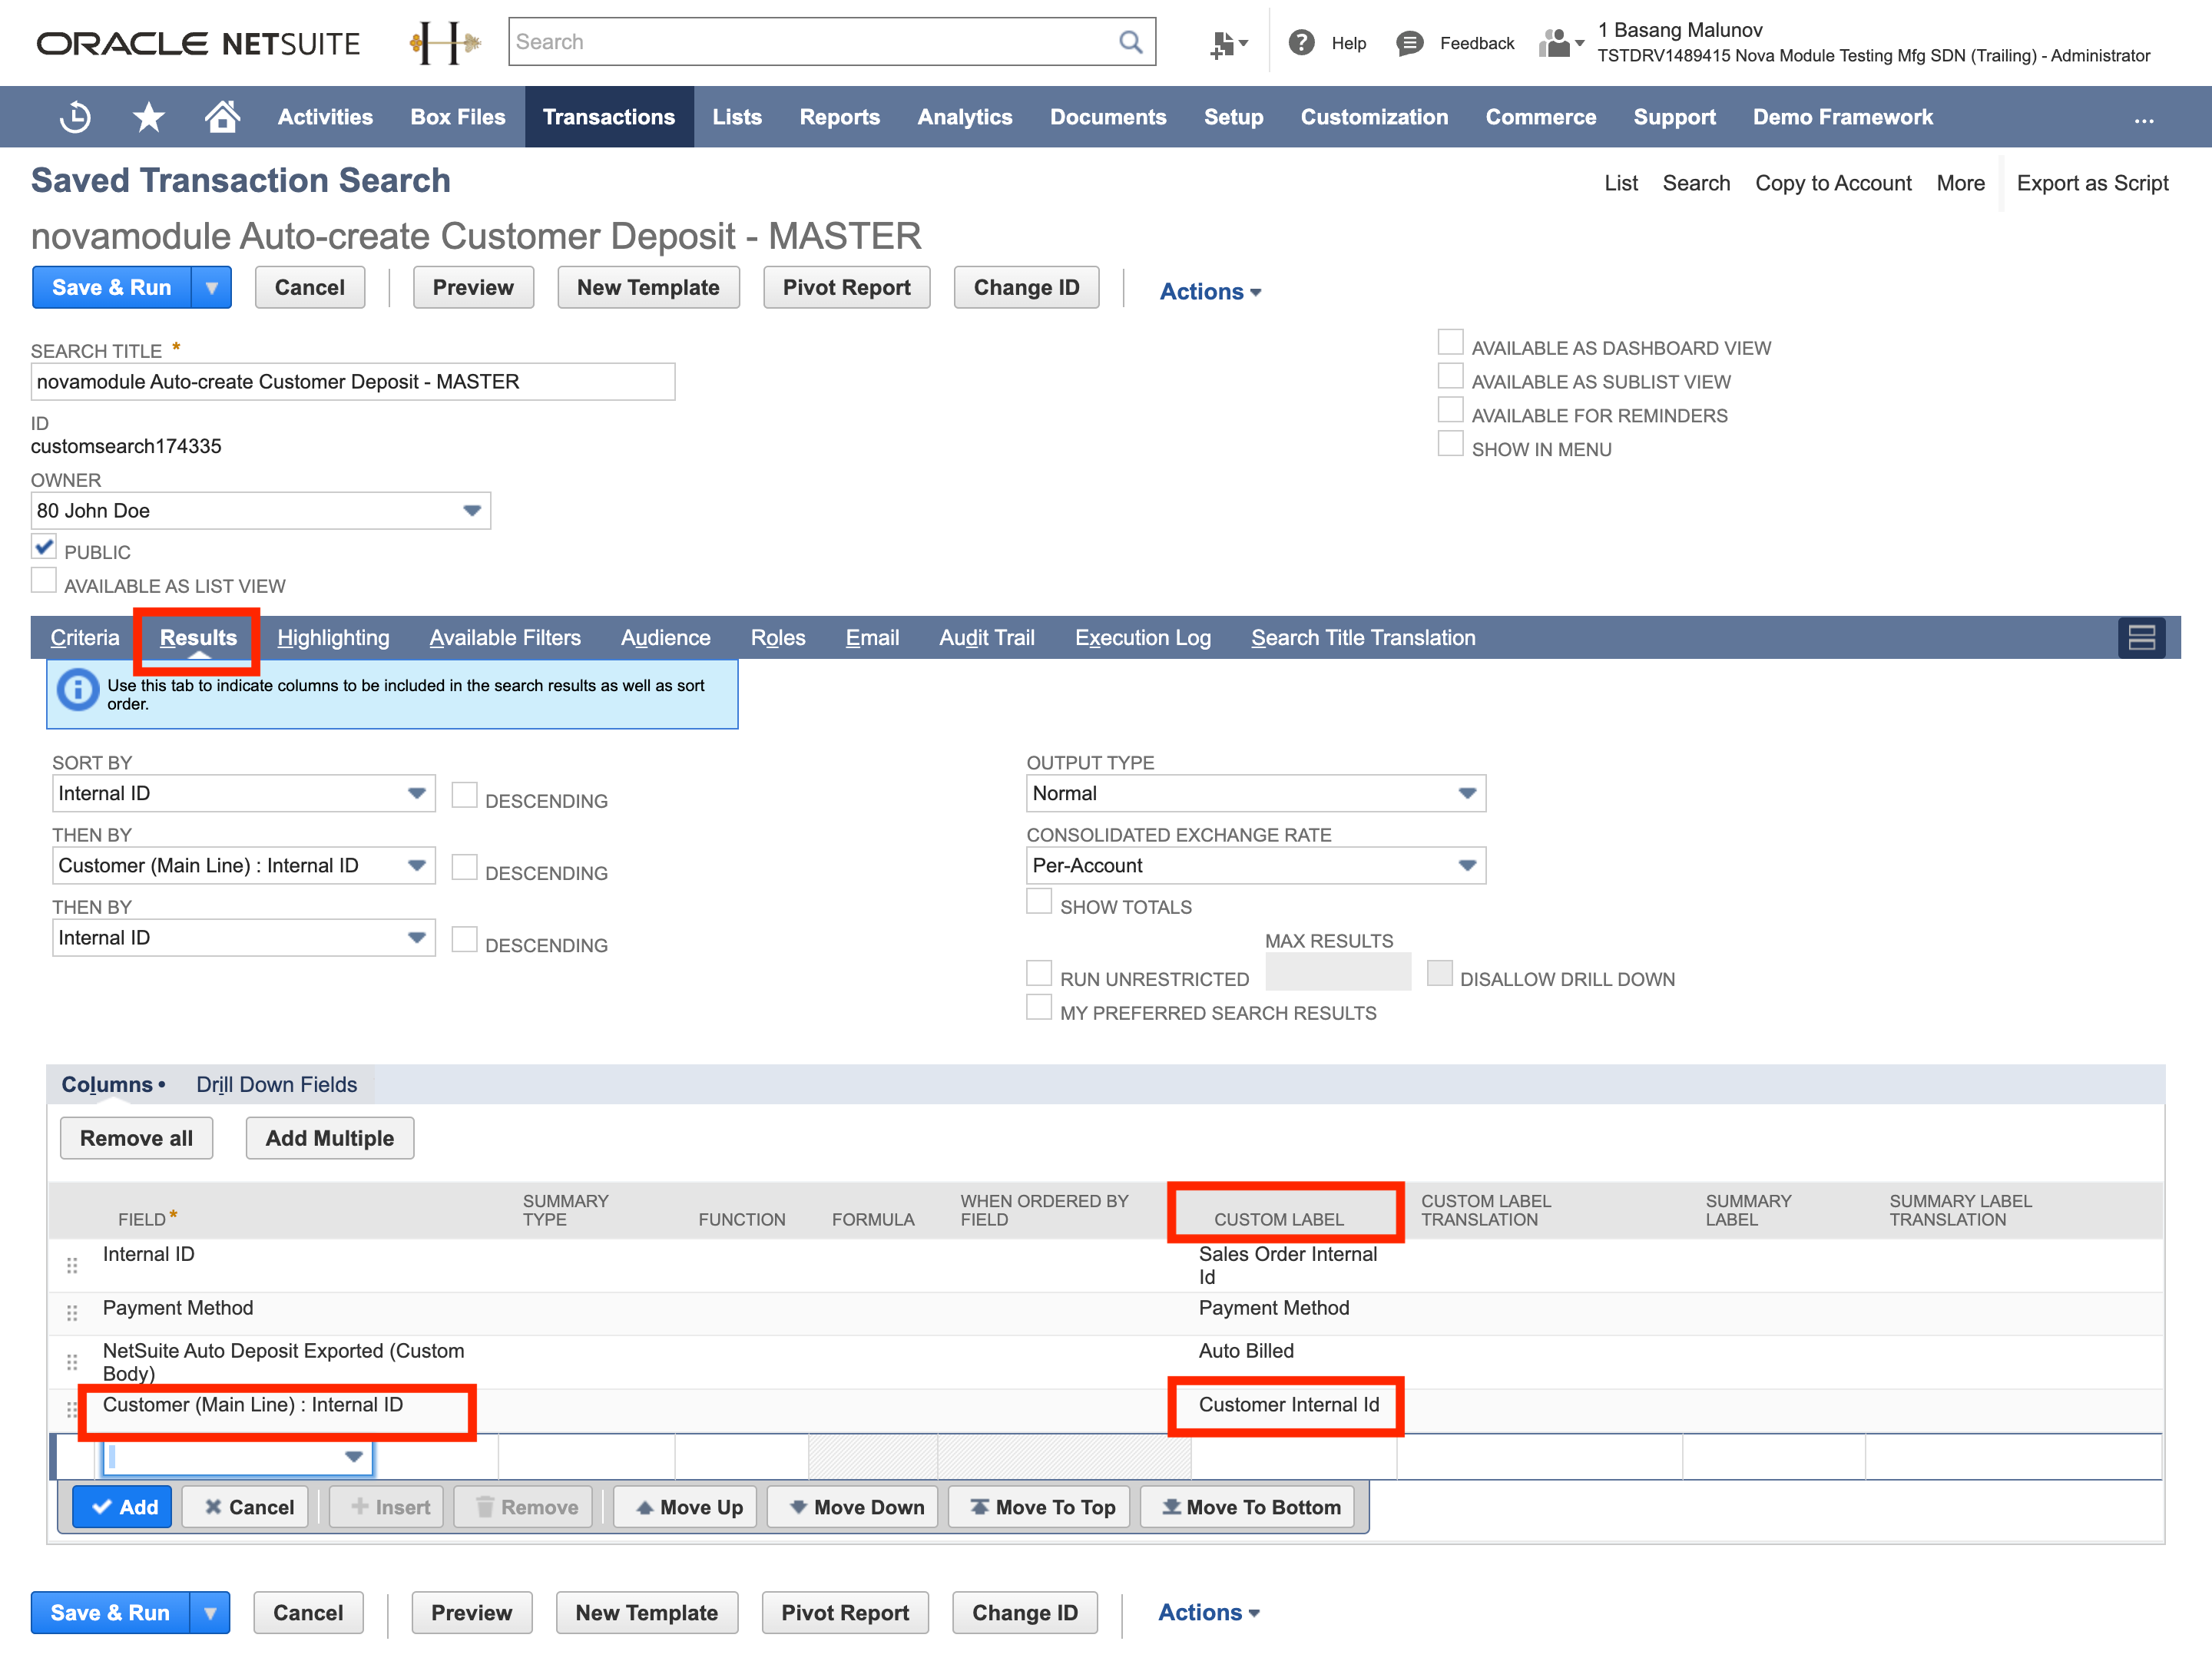The height and width of the screenshot is (1671, 2212).
Task: Click top Save & Run button
Action: pyautogui.click(x=112, y=288)
